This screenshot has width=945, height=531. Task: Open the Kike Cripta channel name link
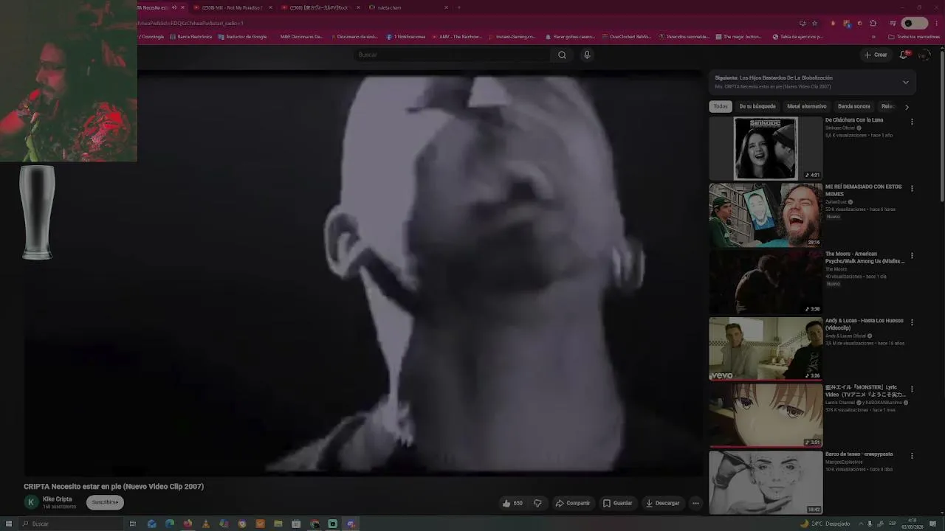click(x=58, y=499)
